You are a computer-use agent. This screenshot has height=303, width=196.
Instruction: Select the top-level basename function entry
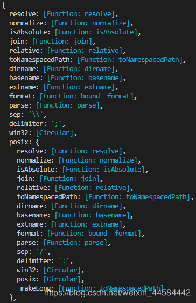pos(67,78)
